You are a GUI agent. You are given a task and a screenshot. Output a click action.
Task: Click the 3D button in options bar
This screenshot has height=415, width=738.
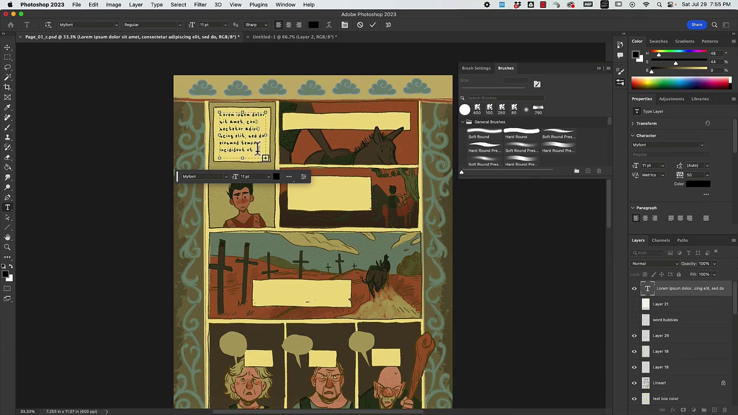click(x=388, y=25)
